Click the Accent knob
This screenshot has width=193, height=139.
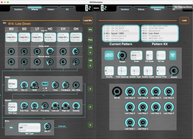[174, 71]
